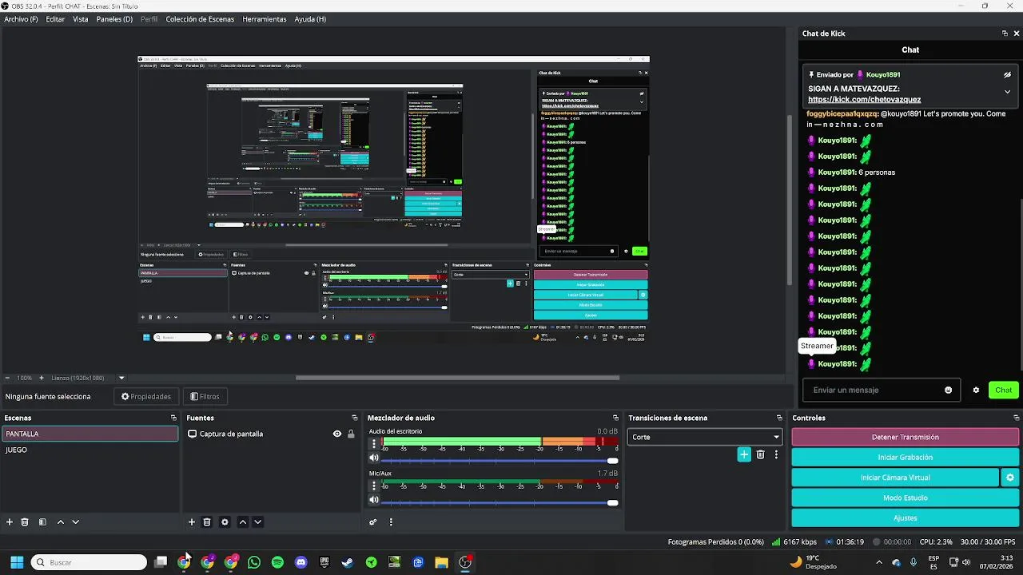The height and width of the screenshot is (575, 1023).
Task: Focus the Enviar un mensaje field
Action: (x=872, y=391)
